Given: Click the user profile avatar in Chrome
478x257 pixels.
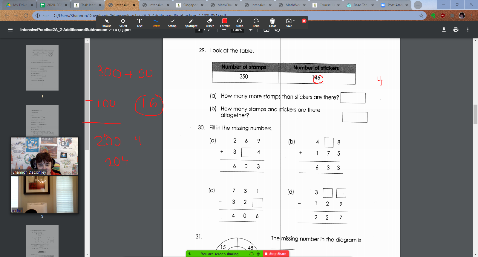Looking at the screenshot, I should [x=462, y=16].
